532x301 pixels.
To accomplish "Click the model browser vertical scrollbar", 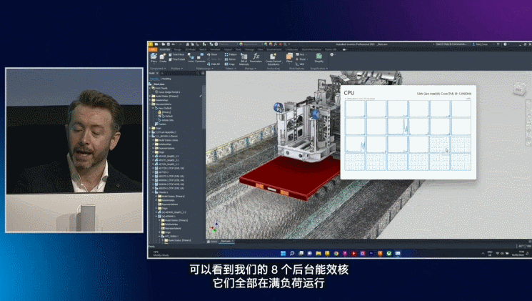I will (x=204, y=107).
